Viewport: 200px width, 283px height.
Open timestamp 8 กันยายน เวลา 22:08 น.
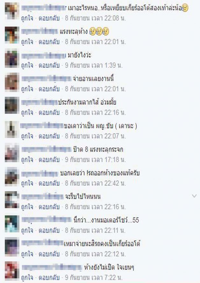[x=95, y=18]
